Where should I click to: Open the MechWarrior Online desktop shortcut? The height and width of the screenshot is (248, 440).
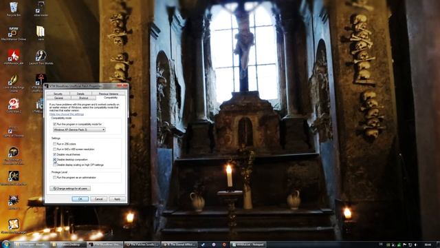tap(14, 34)
